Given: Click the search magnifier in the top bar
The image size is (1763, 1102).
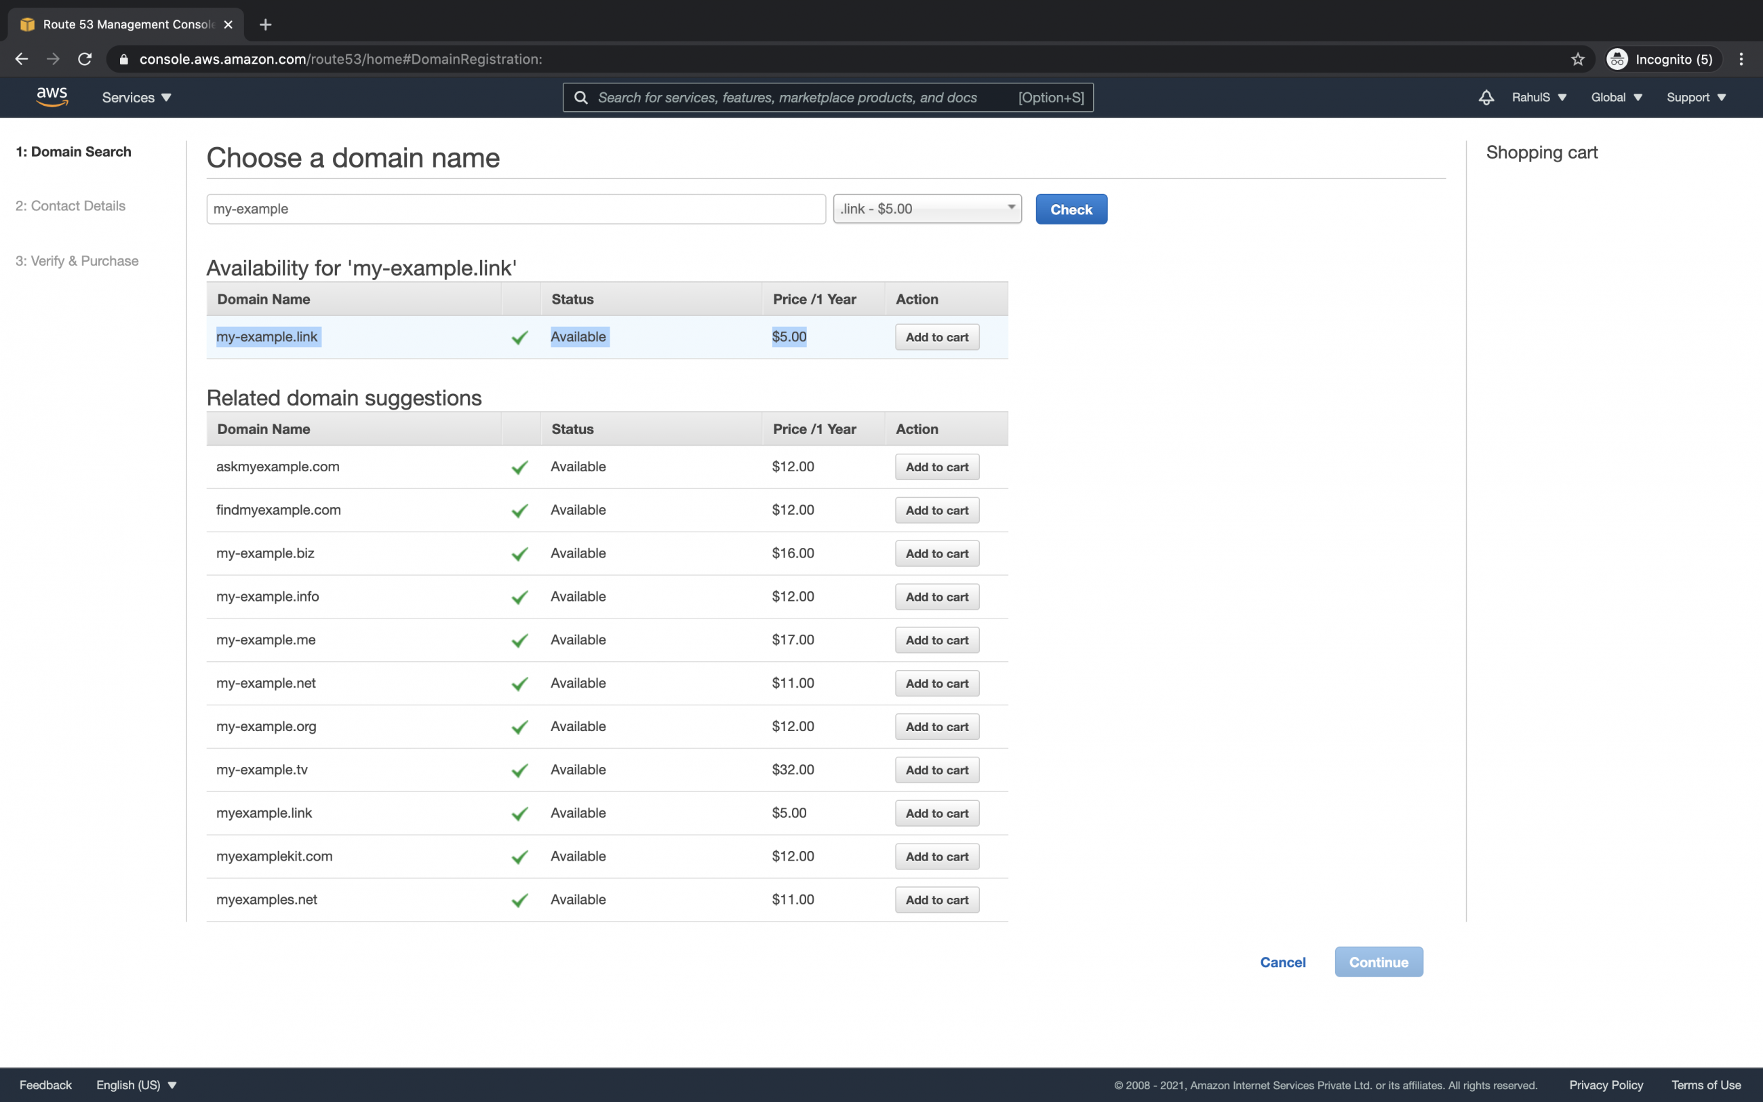Looking at the screenshot, I should pos(580,97).
